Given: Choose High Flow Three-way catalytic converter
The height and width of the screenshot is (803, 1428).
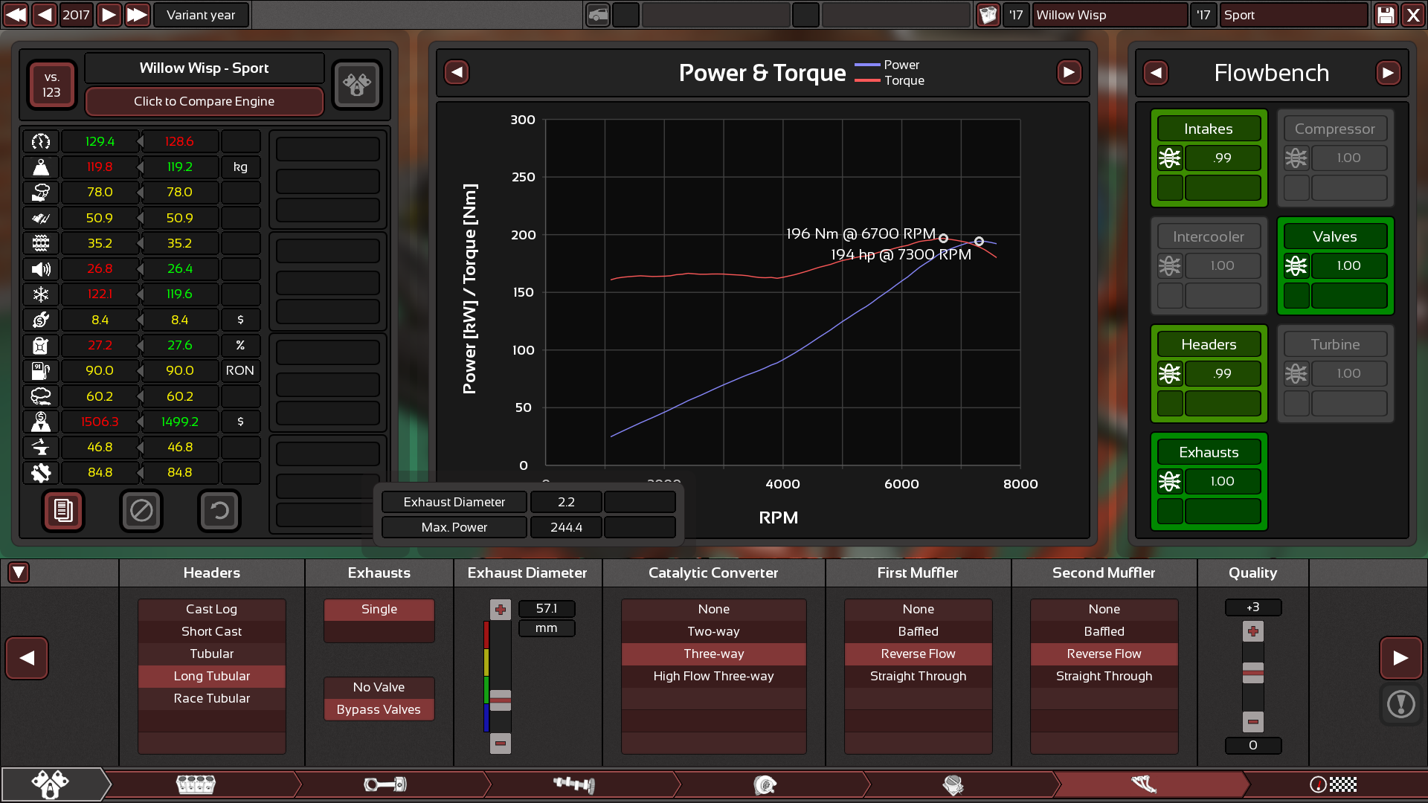Looking at the screenshot, I should click(x=713, y=676).
